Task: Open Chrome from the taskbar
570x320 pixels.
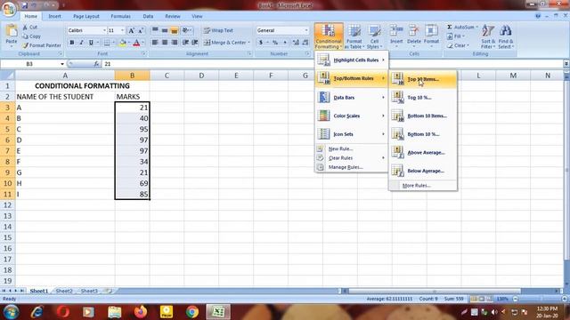Action: [192, 312]
